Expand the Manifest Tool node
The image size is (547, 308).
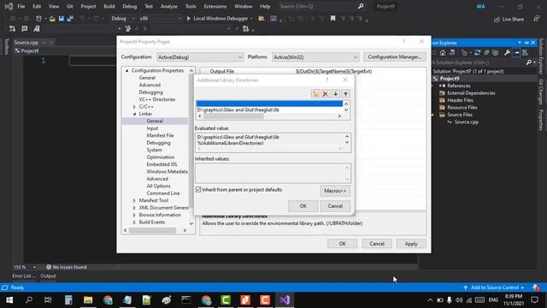point(135,200)
